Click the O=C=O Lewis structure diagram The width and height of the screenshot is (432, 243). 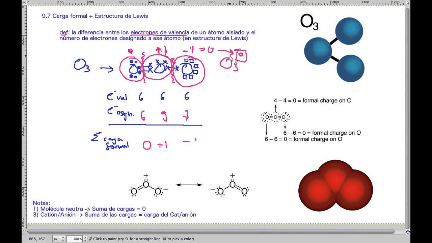coord(275,117)
